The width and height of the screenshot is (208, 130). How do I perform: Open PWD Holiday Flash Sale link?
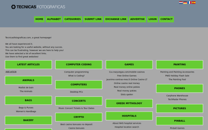click(x=177, y=76)
